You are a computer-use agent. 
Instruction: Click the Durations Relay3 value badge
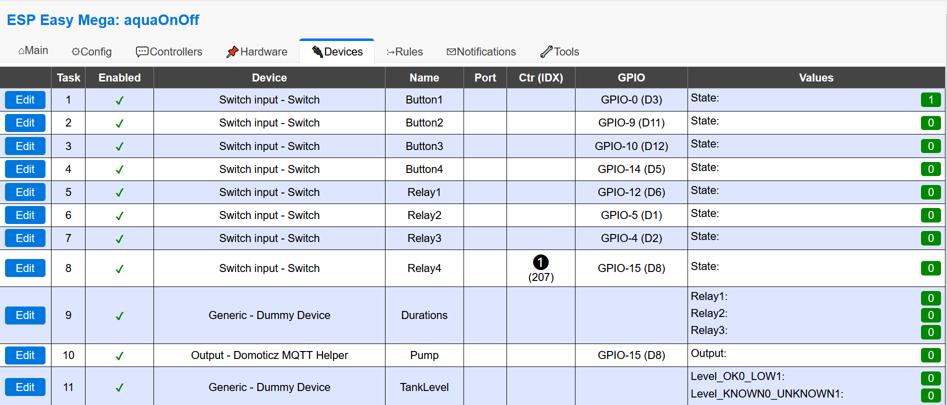click(x=930, y=332)
